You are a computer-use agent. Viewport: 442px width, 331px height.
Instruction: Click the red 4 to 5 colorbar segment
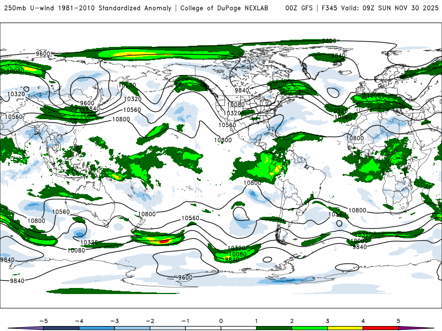coord(380,328)
